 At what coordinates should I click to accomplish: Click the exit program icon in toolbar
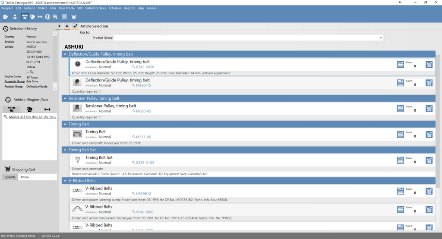pos(6,17)
